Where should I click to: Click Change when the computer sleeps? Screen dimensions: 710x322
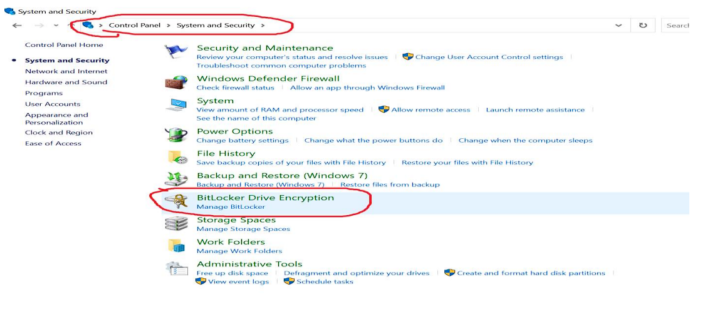click(525, 141)
